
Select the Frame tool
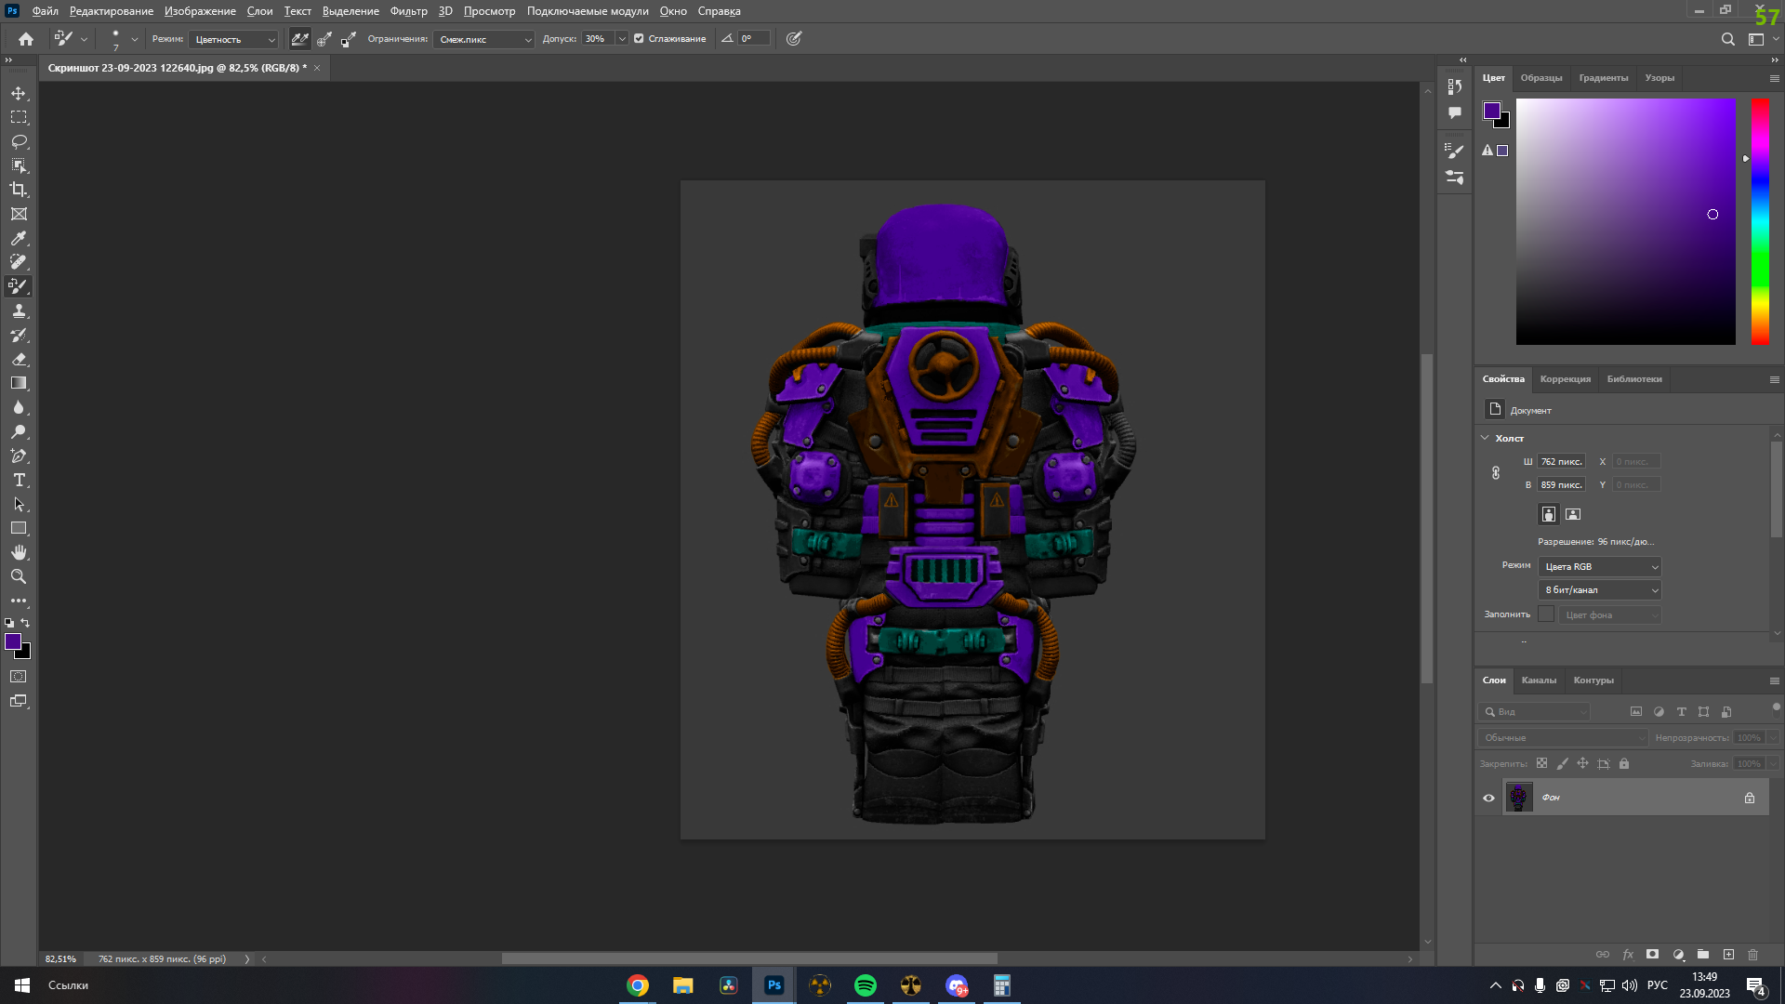click(x=19, y=214)
